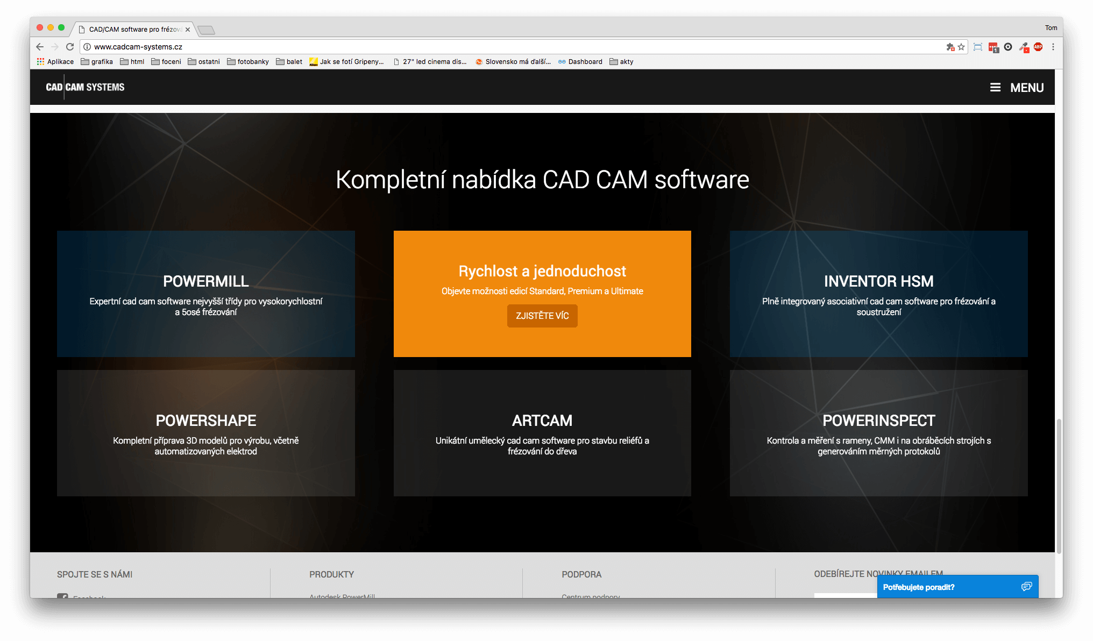Viewport: 1093px width, 641px height.
Task: Click the Kompletní nabídka CAD CAM software heading
Action: [x=542, y=180]
